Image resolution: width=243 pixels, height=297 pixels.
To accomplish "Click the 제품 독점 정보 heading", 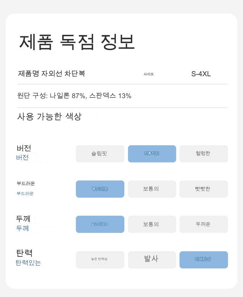I will [x=77, y=42].
